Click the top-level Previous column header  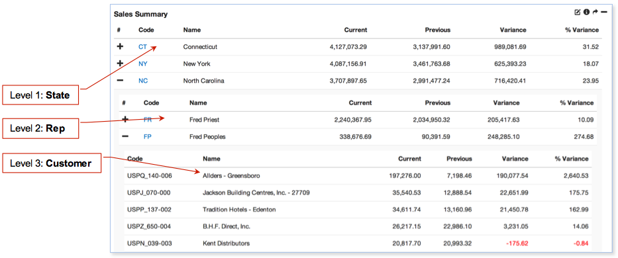pos(437,30)
